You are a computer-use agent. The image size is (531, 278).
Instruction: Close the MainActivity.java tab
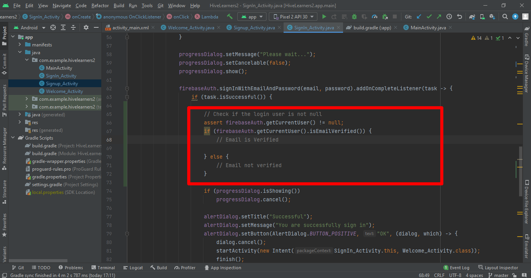(451, 28)
